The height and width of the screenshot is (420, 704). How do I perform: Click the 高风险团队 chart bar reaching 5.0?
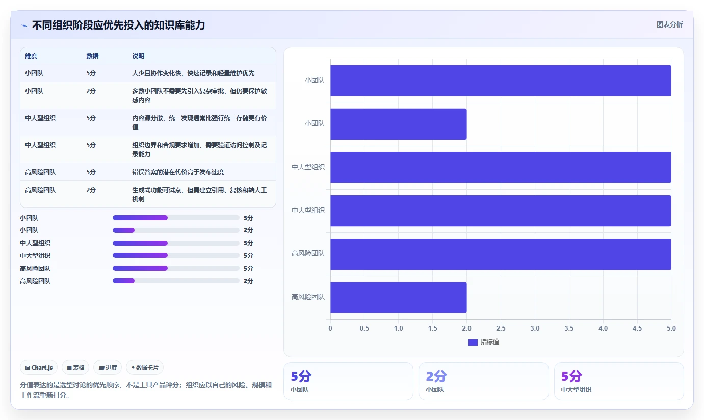(501, 254)
